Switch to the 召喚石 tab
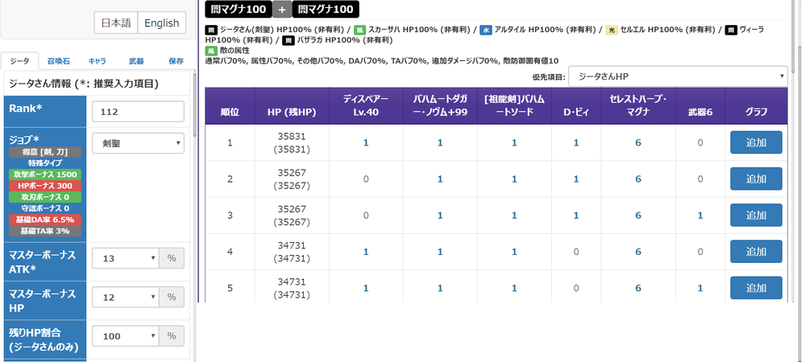The image size is (805, 362). coord(58,61)
